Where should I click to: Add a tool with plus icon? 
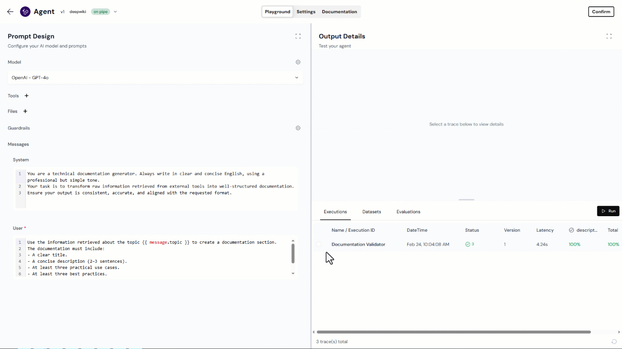27,96
